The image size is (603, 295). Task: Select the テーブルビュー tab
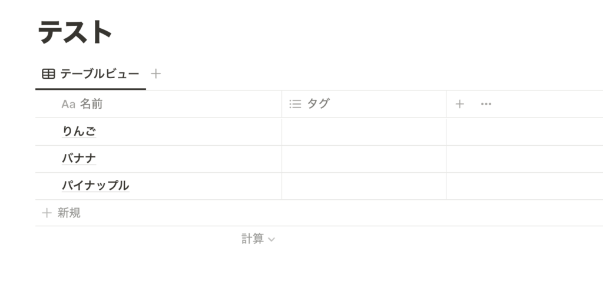91,73
